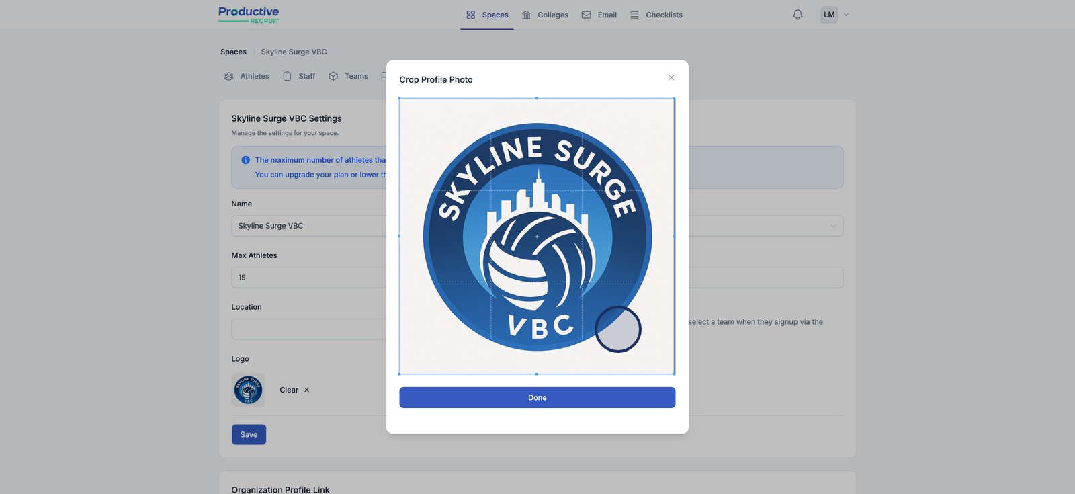Click the info icon in the athlete limit notice
This screenshot has height=494, width=1075.
pyautogui.click(x=245, y=160)
